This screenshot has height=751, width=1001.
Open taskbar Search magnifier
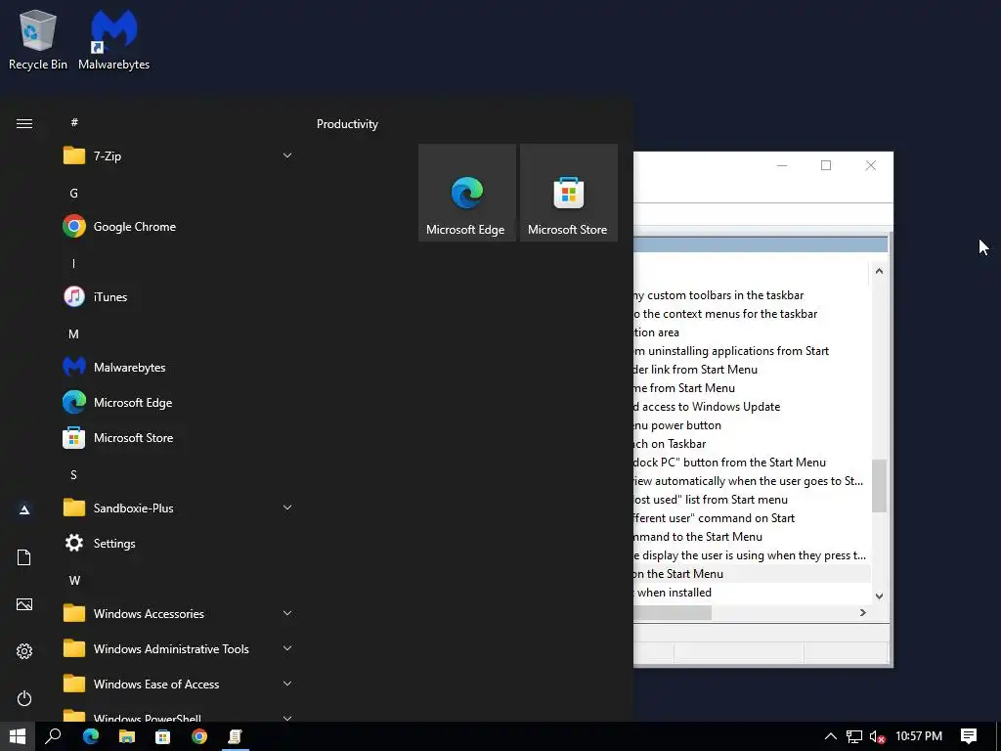tap(53, 736)
